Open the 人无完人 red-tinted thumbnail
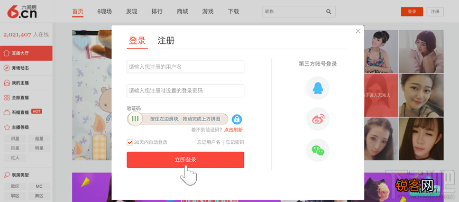This screenshot has height=202, width=459. click(x=381, y=95)
